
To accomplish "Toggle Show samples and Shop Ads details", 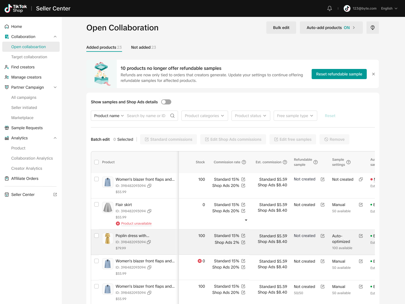I will point(166,102).
